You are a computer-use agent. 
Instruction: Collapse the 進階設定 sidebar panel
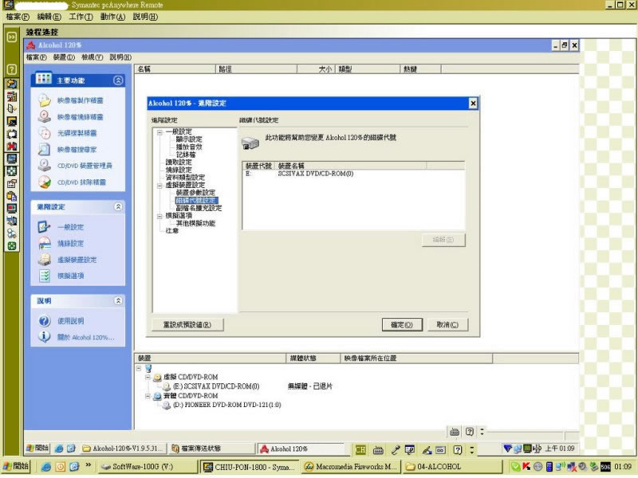pos(118,206)
